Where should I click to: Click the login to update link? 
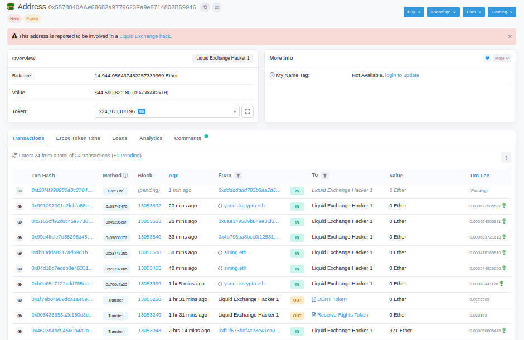click(x=402, y=75)
